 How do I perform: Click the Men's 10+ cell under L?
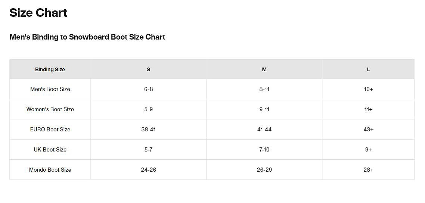[x=368, y=89]
